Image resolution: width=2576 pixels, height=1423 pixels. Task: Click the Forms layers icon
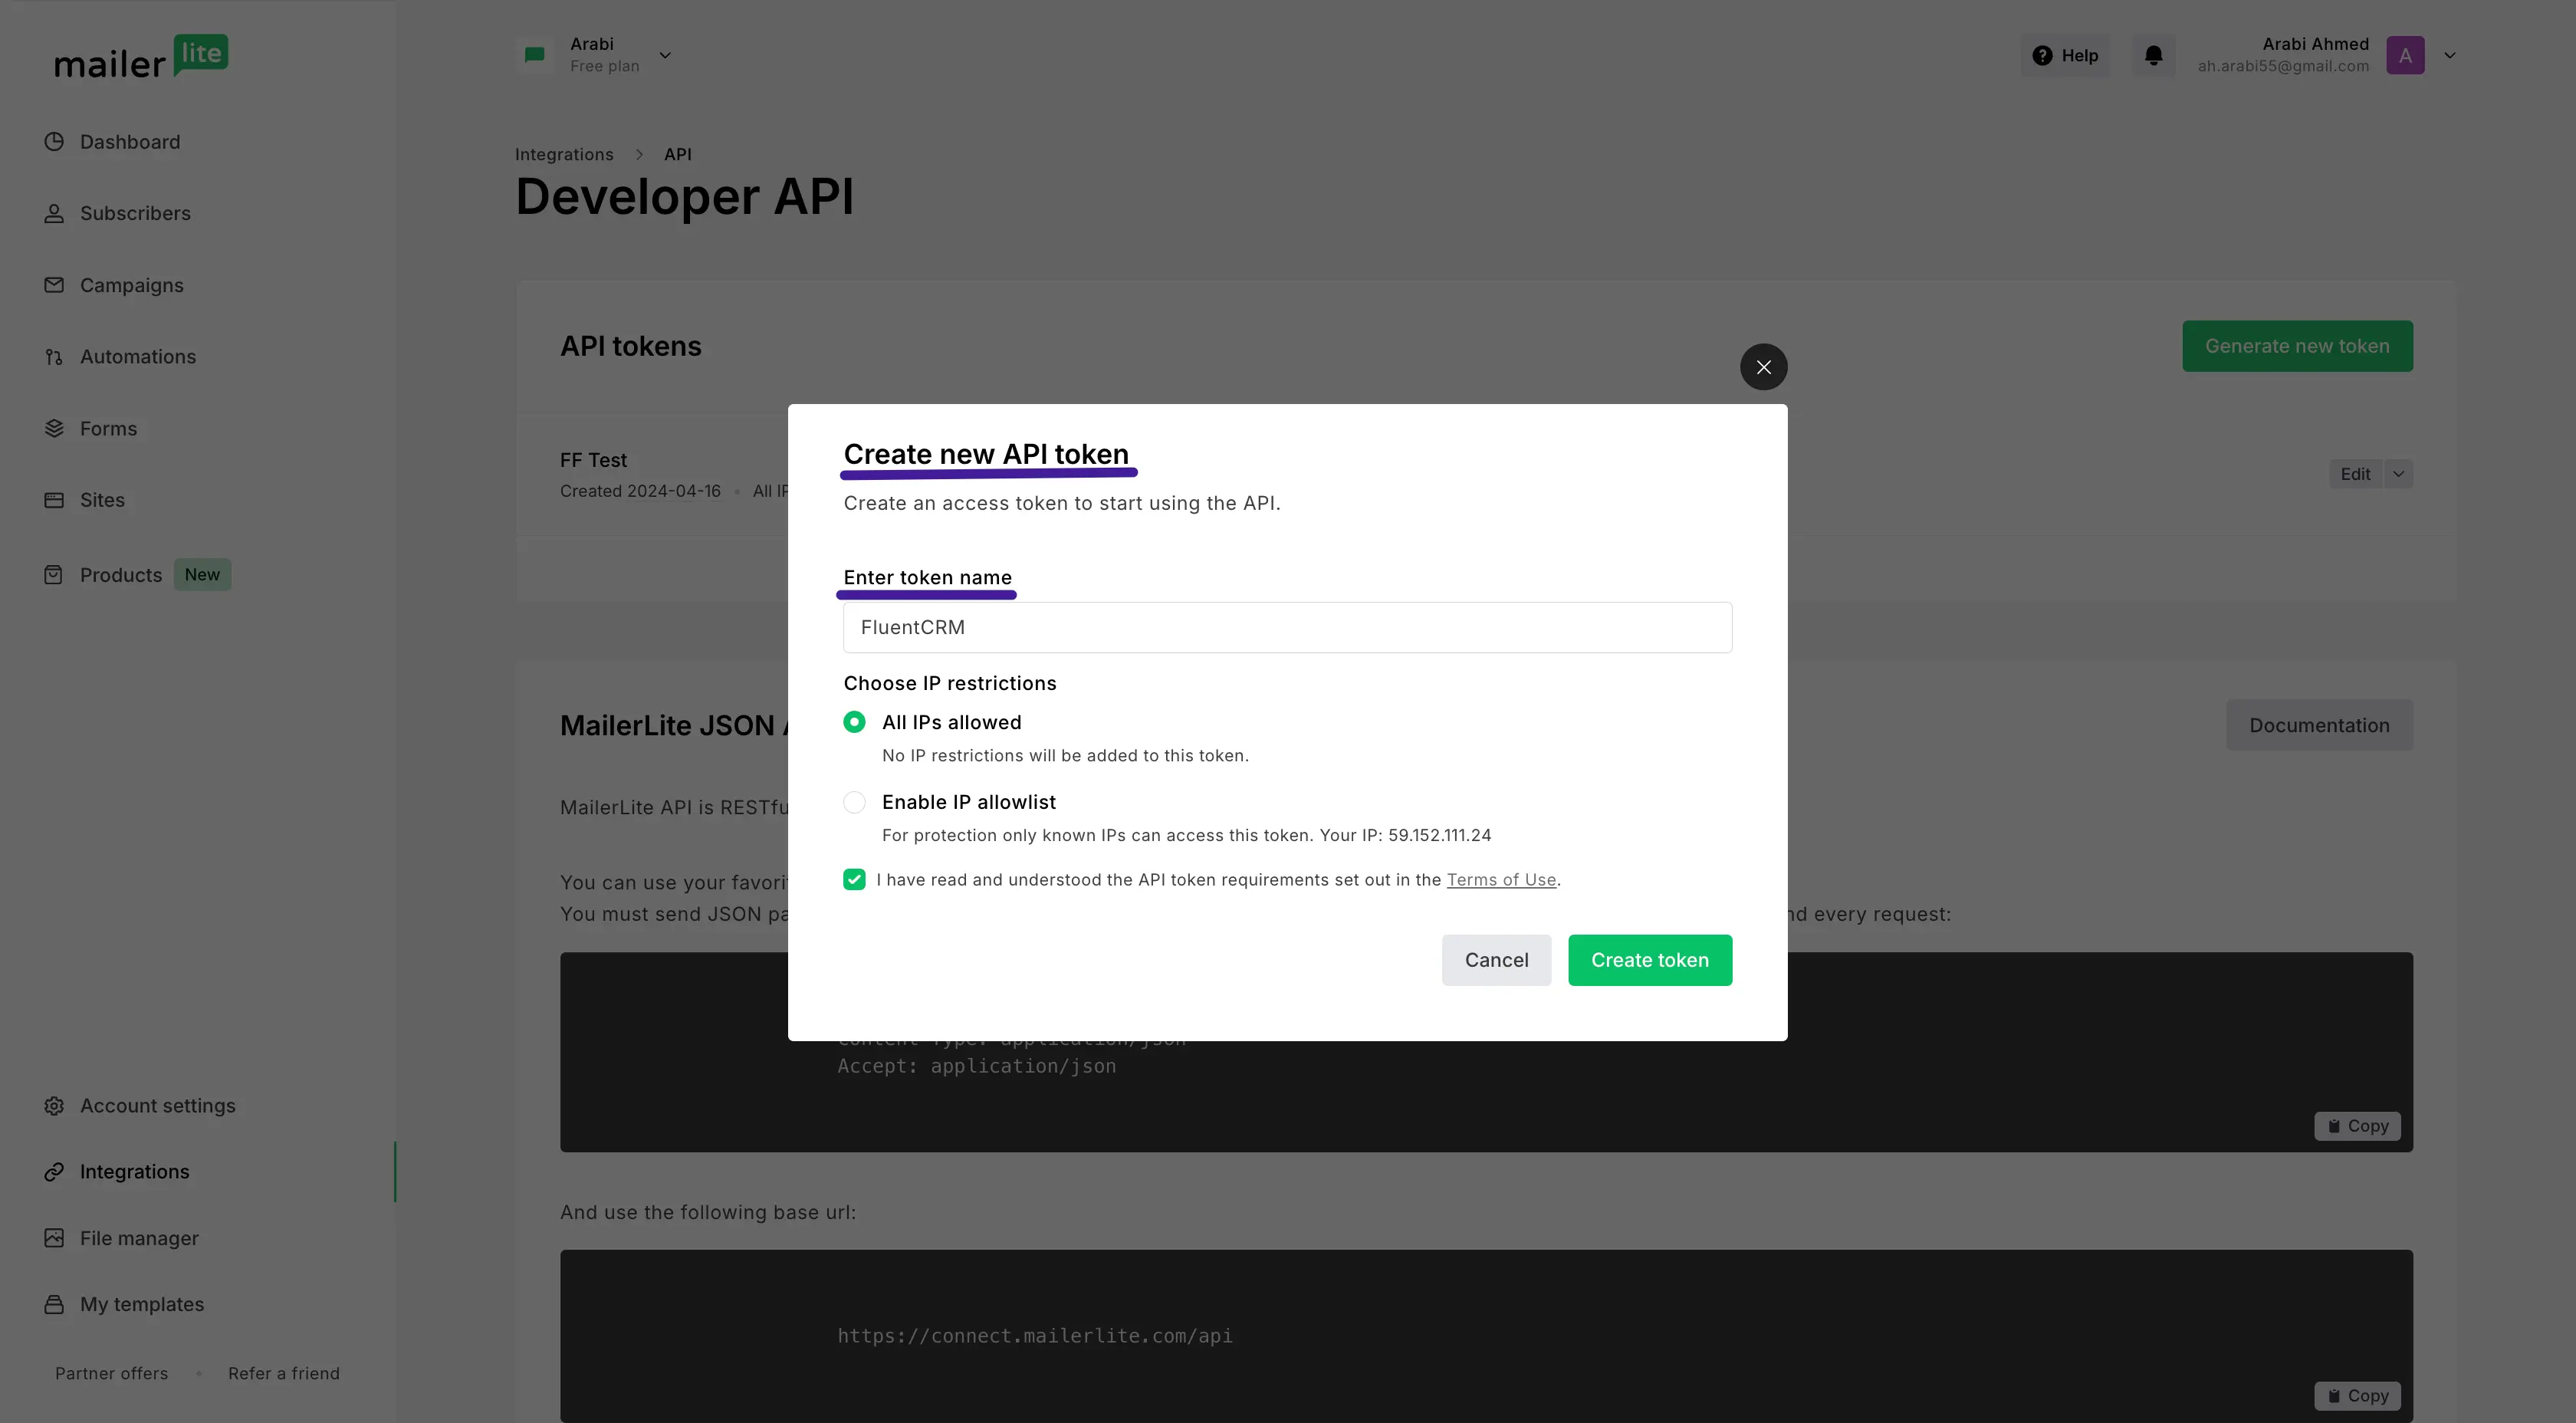[54, 428]
